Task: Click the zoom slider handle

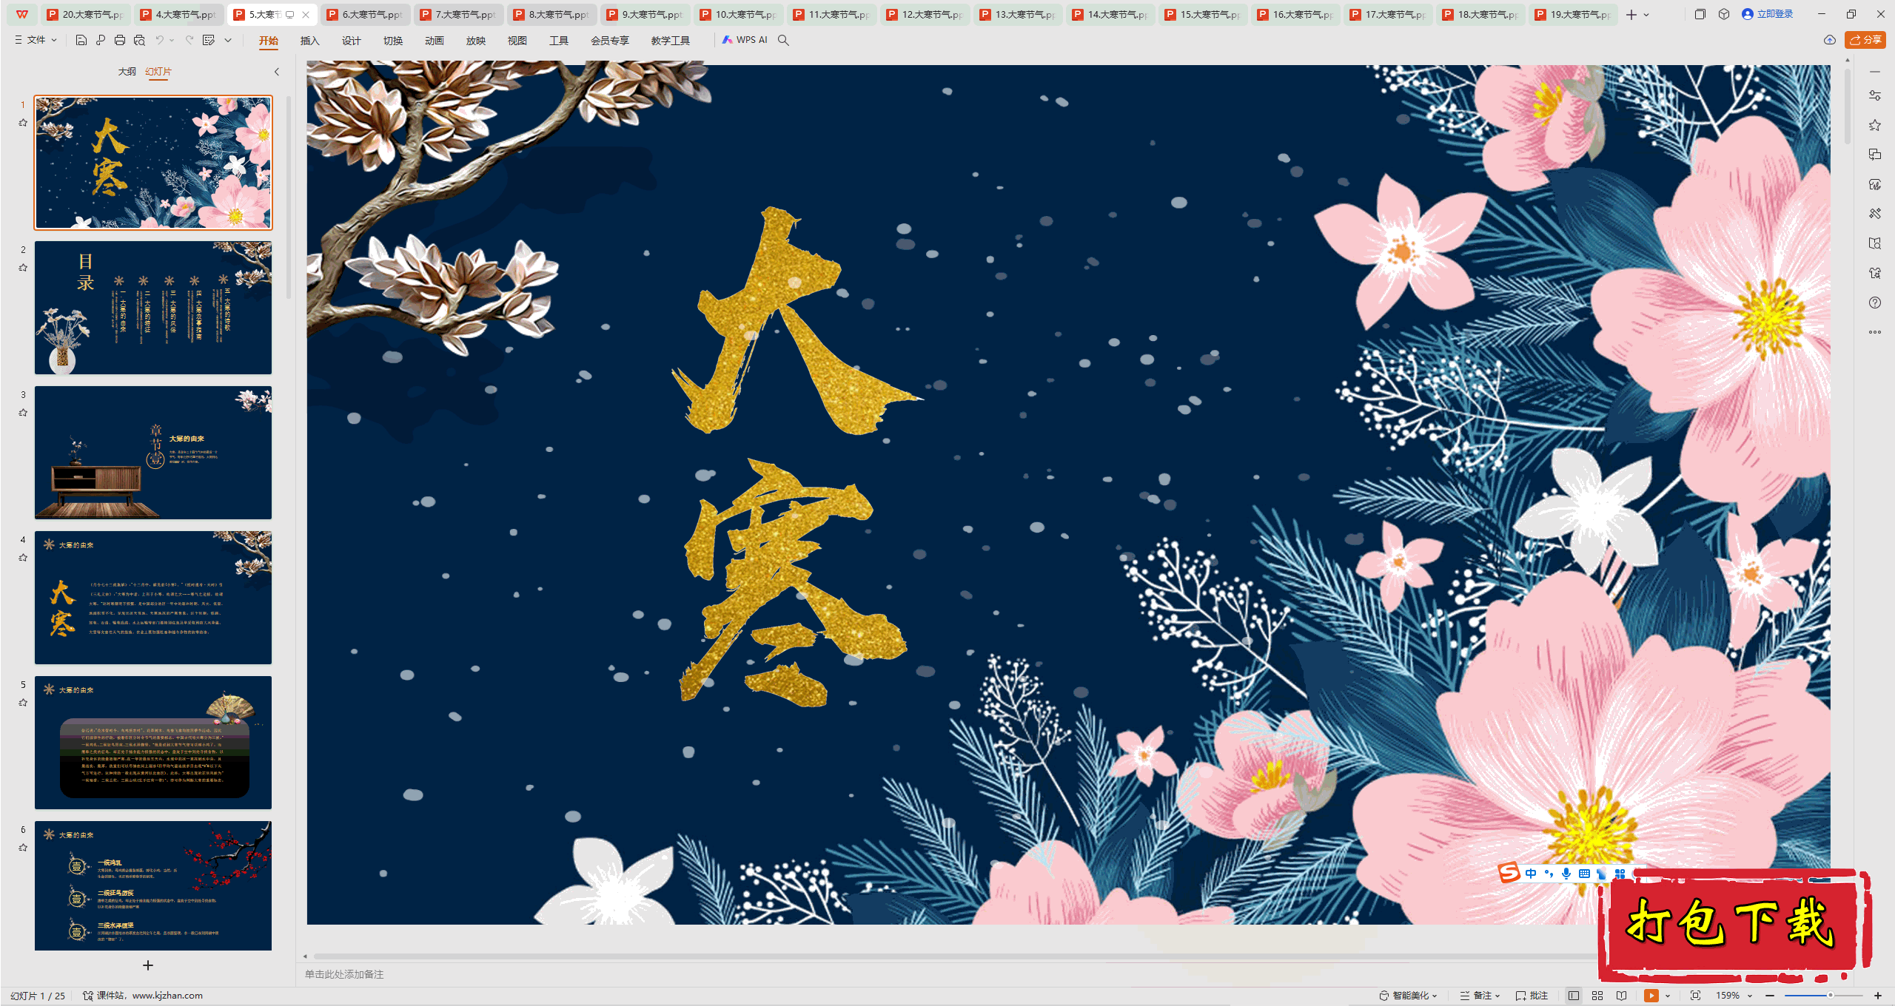Action: click(1830, 996)
